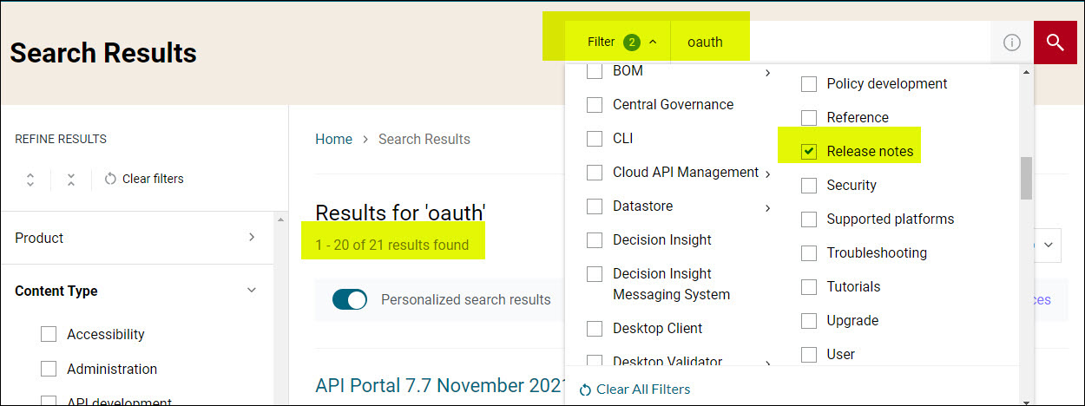Expand the BOM submenu arrow
The image size is (1085, 406).
(x=767, y=73)
